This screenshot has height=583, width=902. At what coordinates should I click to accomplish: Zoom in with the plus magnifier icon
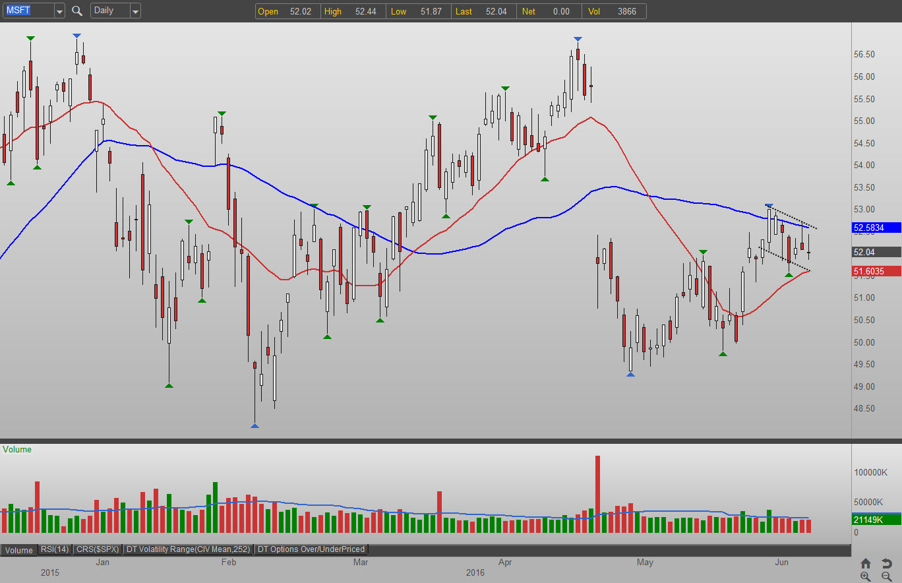pos(866,576)
